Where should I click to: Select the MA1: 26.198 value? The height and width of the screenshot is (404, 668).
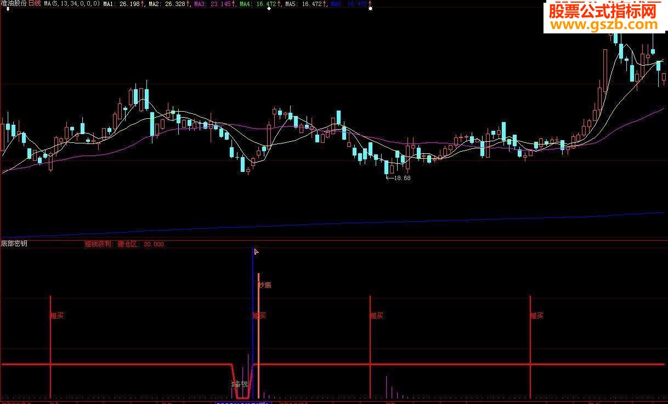coord(122,3)
